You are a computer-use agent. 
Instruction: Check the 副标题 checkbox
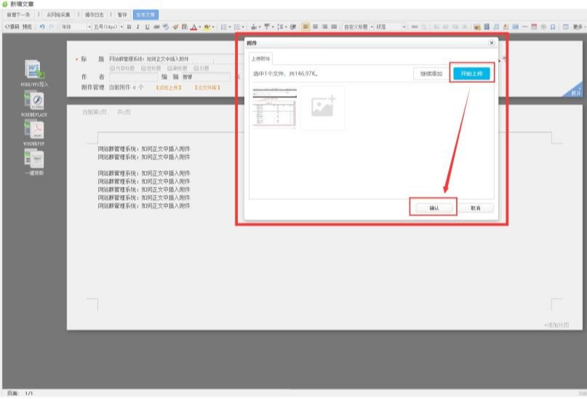(x=169, y=68)
